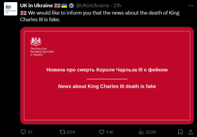197x137 pixels.
Task: Bookmark this UK in Ukraine tweet
Action: [180, 132]
